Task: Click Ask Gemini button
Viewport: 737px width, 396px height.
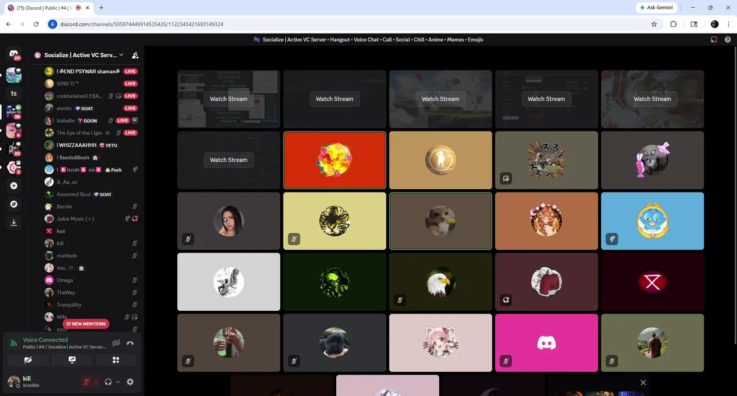Action: (x=656, y=8)
